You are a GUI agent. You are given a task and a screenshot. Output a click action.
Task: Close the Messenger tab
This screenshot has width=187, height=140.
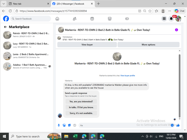pos(92,4)
